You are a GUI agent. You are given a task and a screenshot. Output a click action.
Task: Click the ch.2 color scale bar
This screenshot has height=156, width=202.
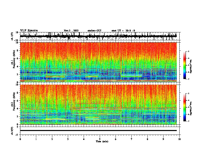pyautogui.click(x=184, y=107)
